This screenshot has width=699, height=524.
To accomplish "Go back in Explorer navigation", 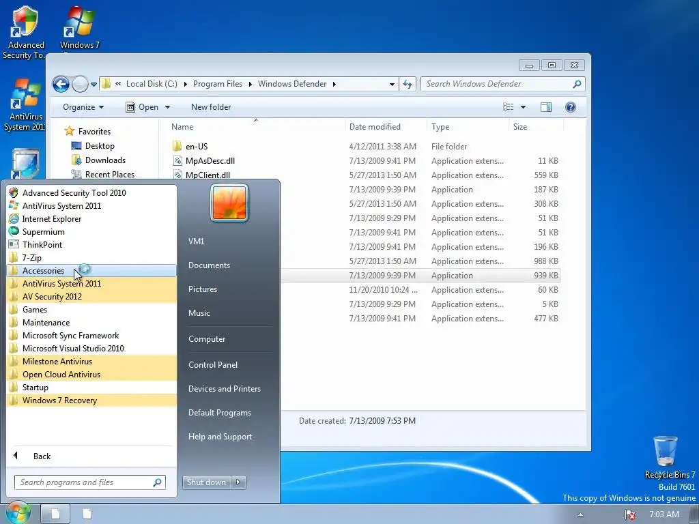I will (61, 84).
